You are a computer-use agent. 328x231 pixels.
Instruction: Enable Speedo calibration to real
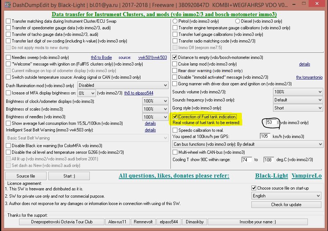click(175, 130)
